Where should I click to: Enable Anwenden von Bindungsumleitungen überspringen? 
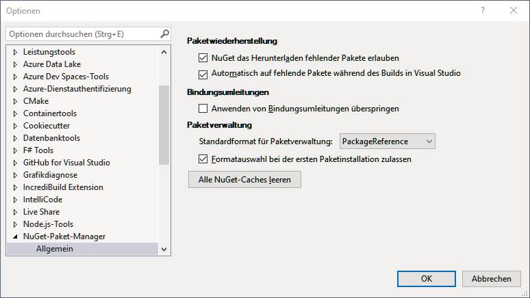pos(203,109)
